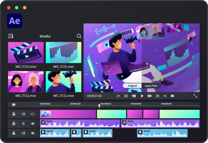Toggle lock on the video track
This screenshot has height=143, width=208.
click(x=14, y=114)
